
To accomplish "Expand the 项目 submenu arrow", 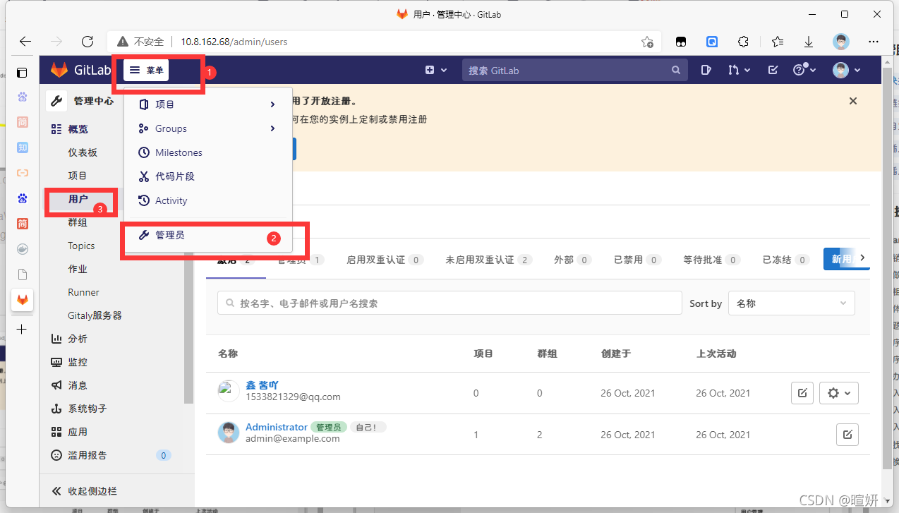I will point(272,104).
